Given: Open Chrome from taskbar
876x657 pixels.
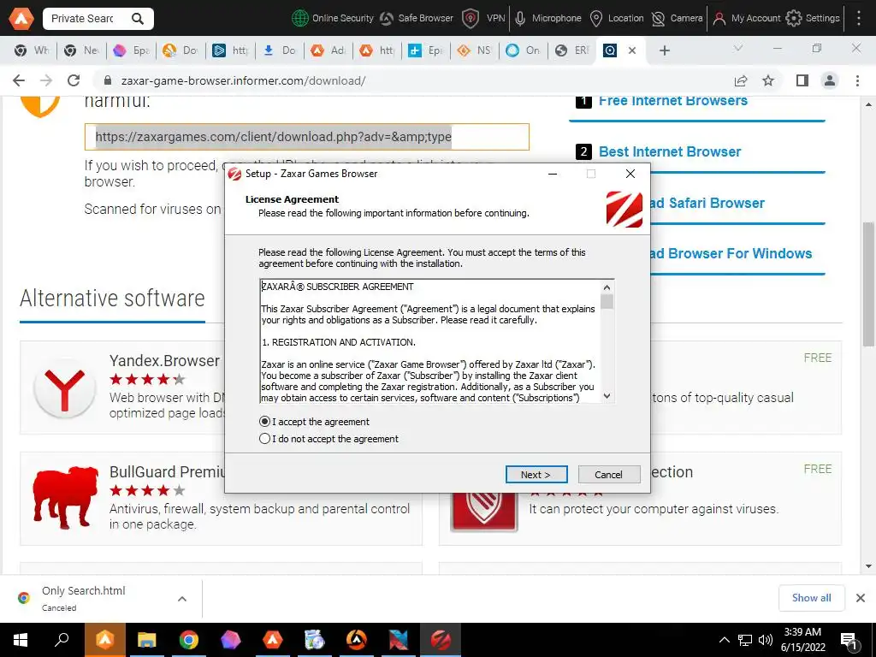Looking at the screenshot, I should pyautogui.click(x=189, y=640).
